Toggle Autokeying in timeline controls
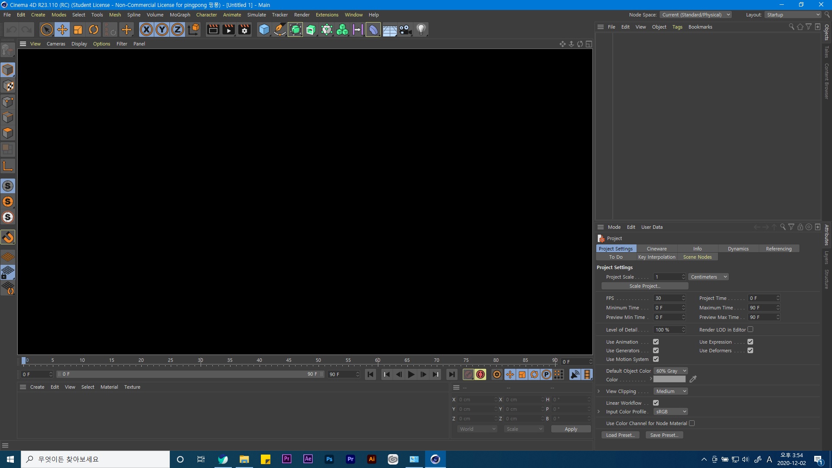 [x=481, y=374]
